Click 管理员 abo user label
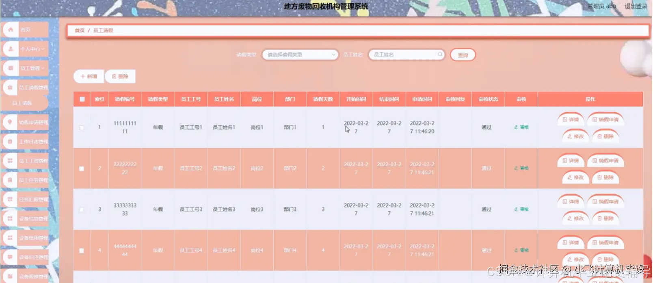653x283 pixels. (602, 6)
